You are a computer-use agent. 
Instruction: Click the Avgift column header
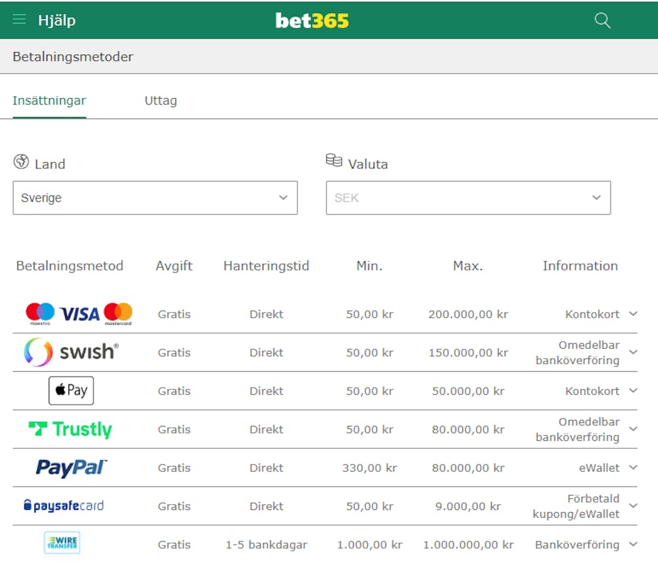point(174,266)
